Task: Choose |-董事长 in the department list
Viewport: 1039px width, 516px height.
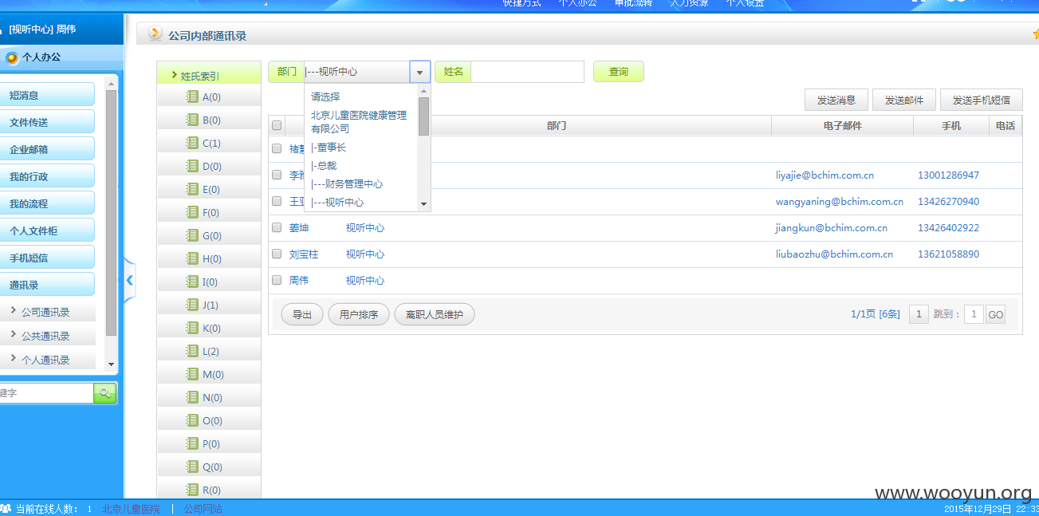Action: pos(361,148)
